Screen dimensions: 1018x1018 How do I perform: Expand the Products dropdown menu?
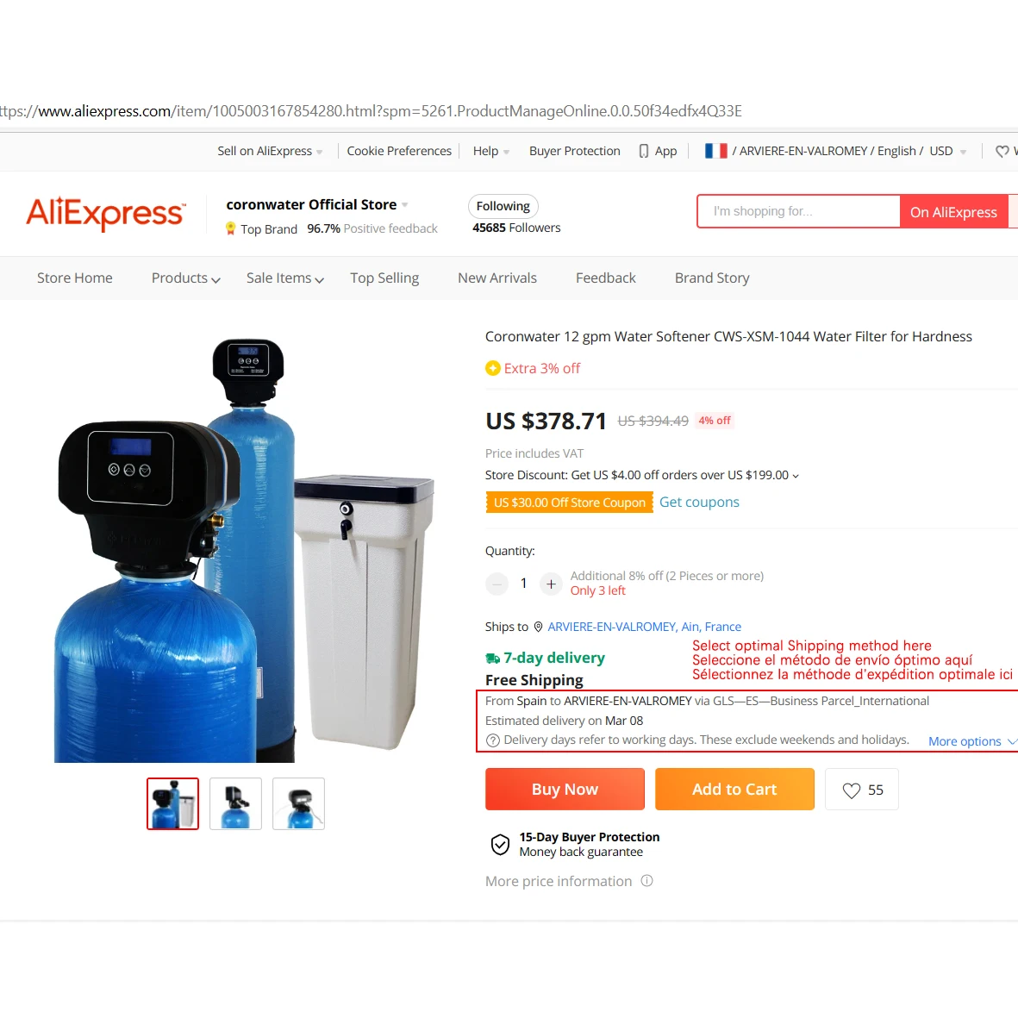pyautogui.click(x=185, y=278)
